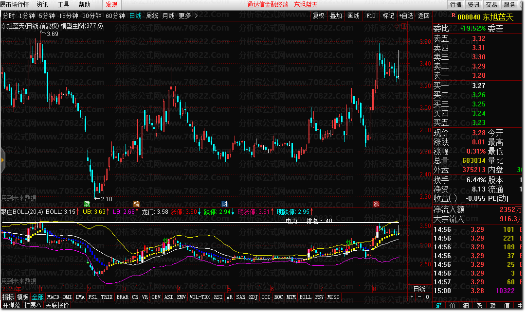Select the 值 value tab
The width and height of the screenshot is (526, 312).
[x=507, y=305]
